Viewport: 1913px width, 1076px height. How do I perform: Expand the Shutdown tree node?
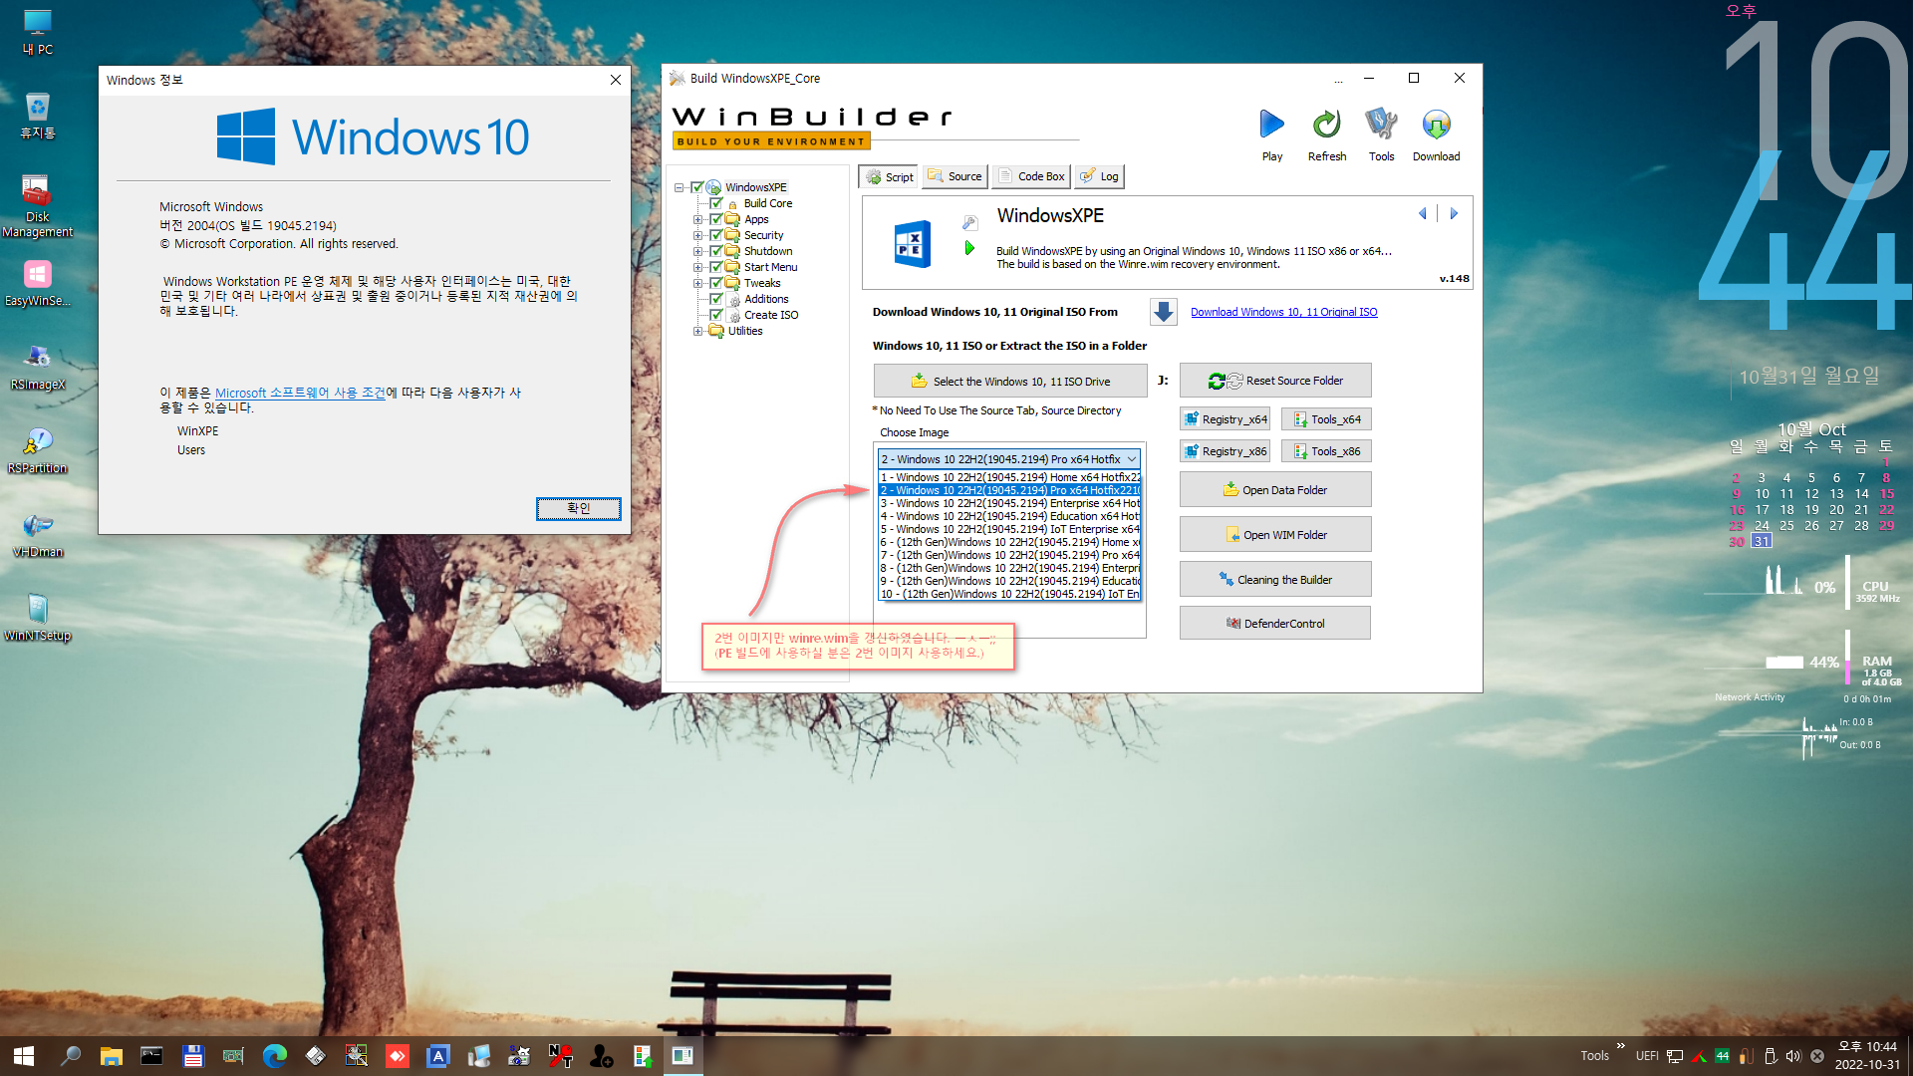coord(697,251)
